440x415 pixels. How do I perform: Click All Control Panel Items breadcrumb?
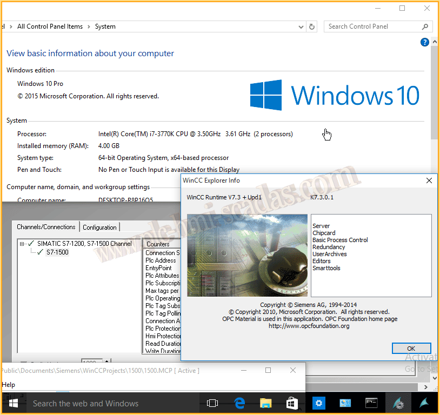(x=50, y=26)
